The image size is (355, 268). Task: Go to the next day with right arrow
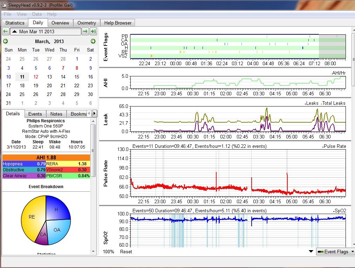pos(85,32)
